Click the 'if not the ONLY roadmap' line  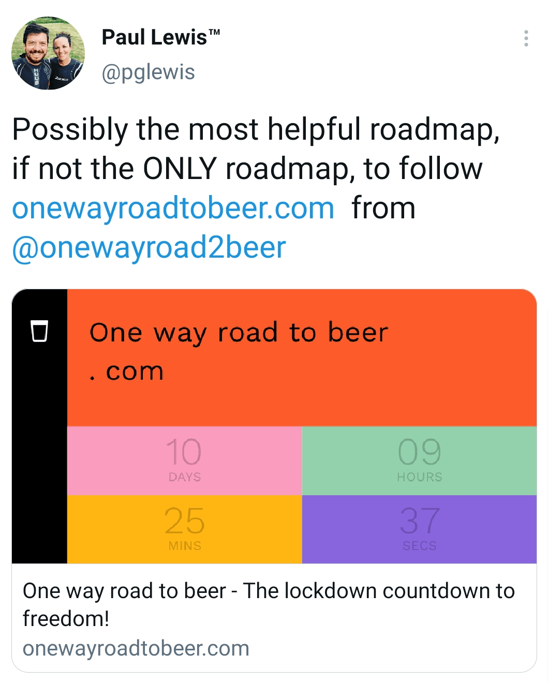[247, 169]
